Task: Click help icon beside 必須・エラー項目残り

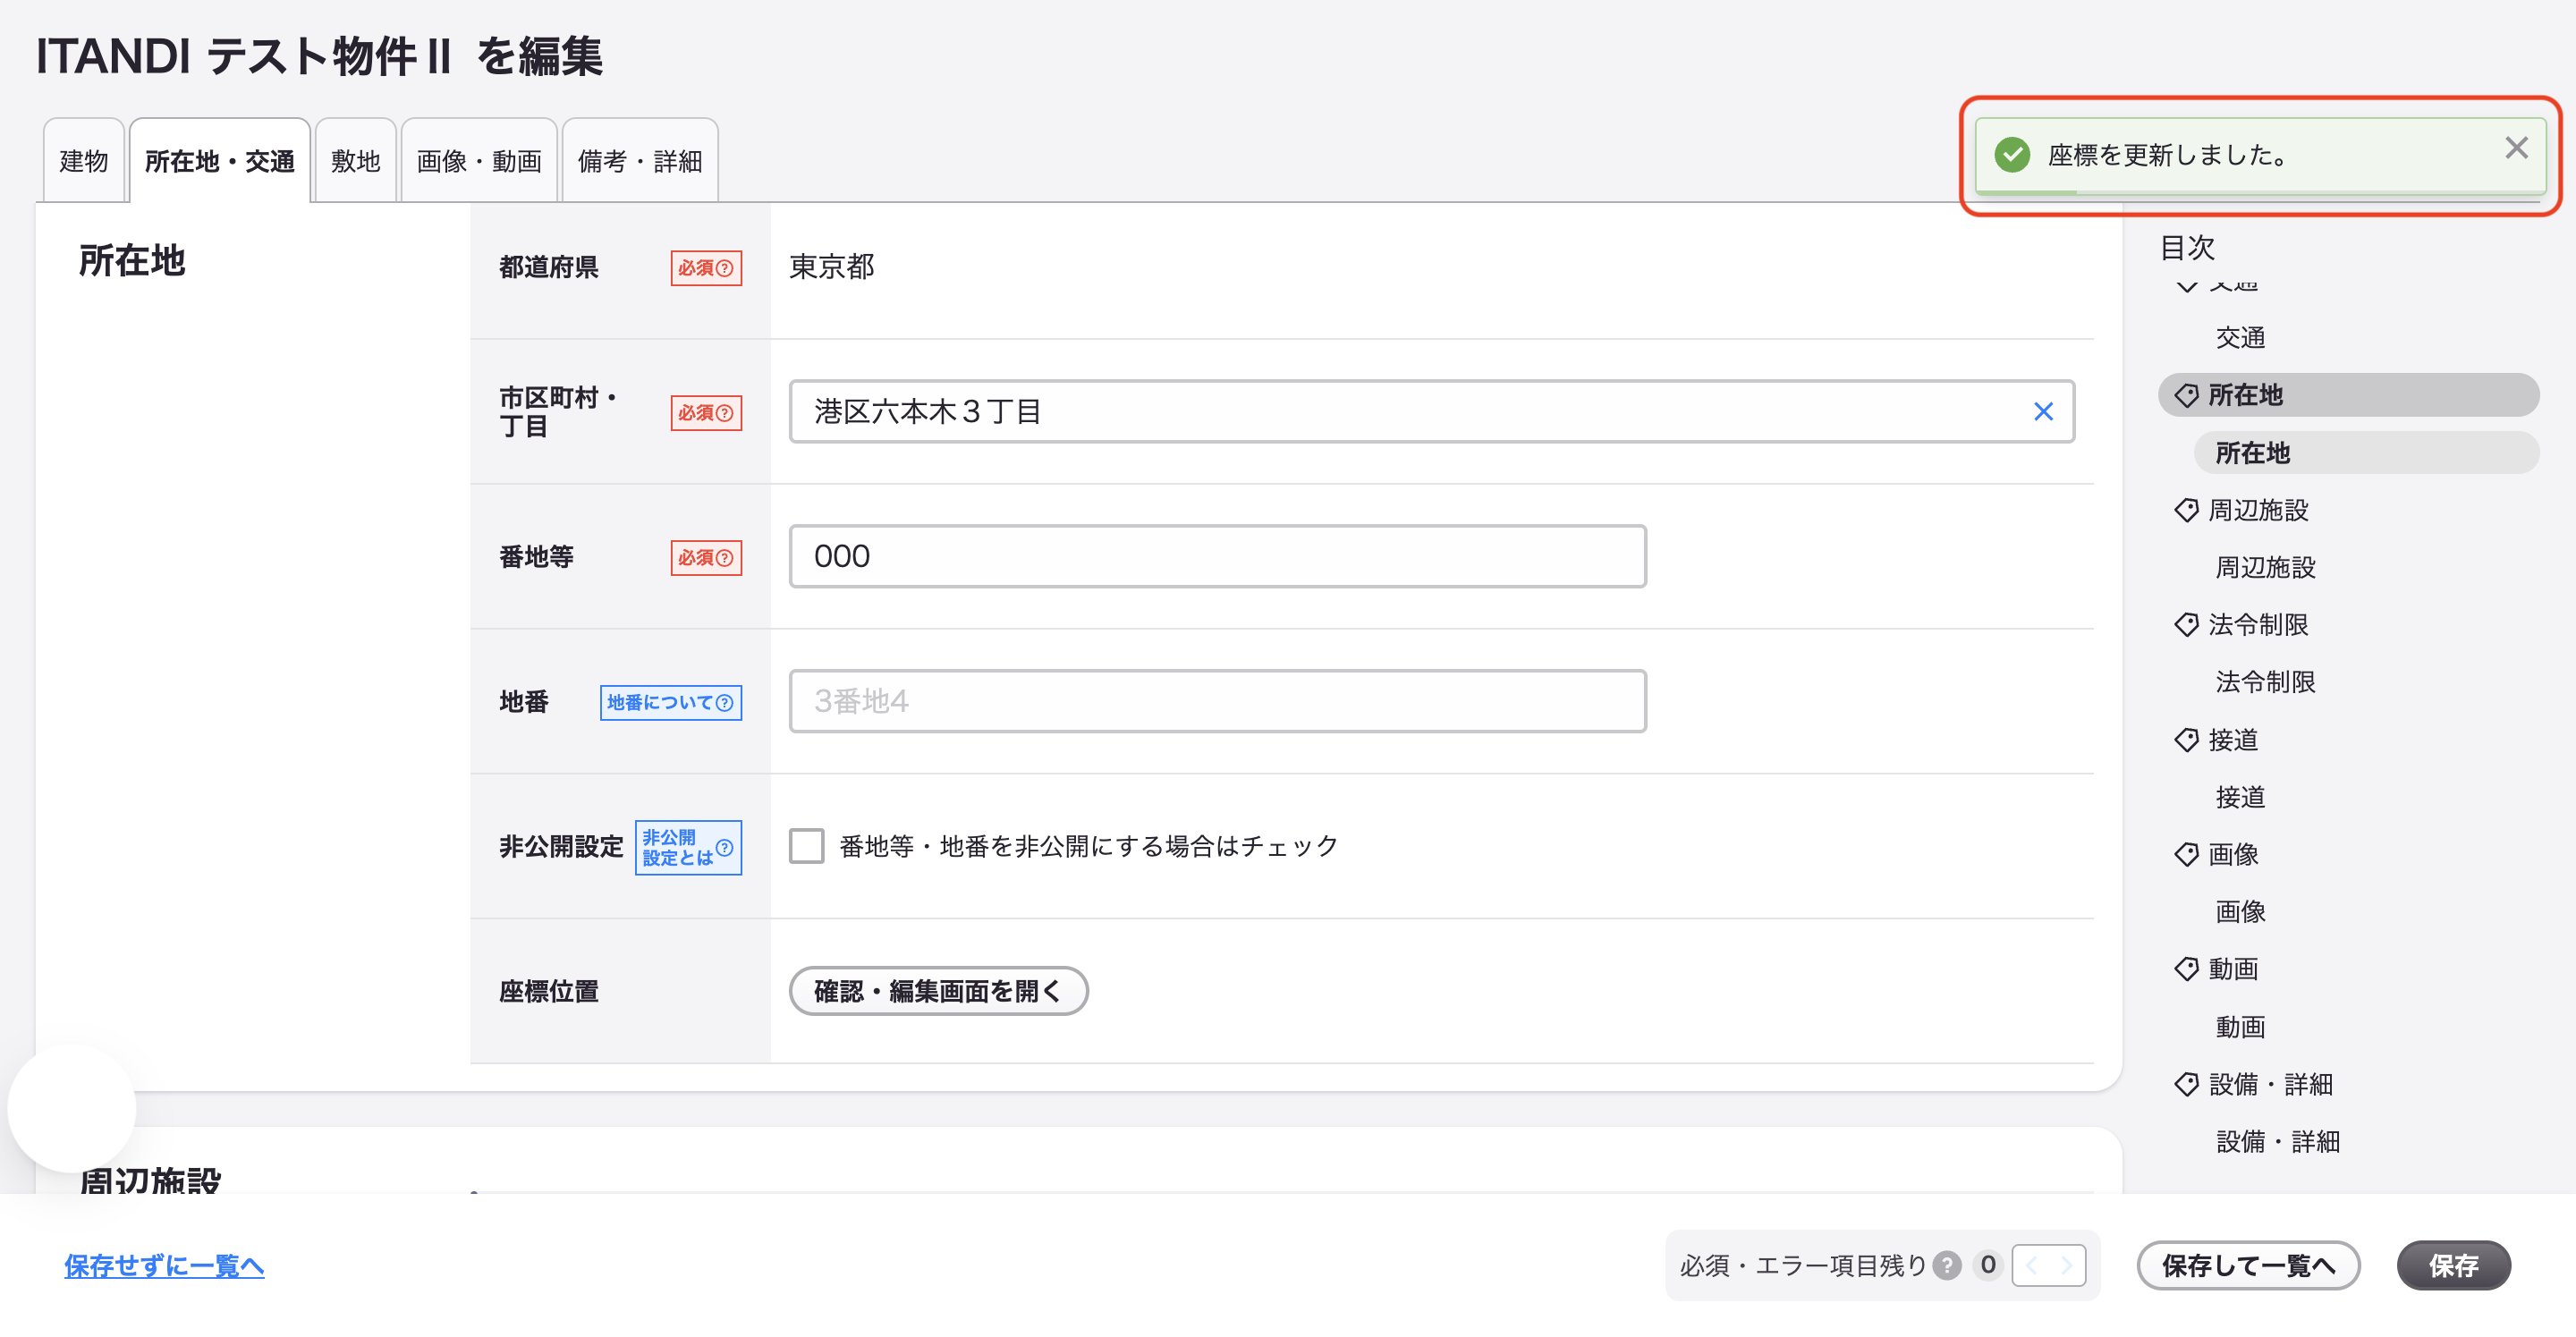Action: 1946,1265
